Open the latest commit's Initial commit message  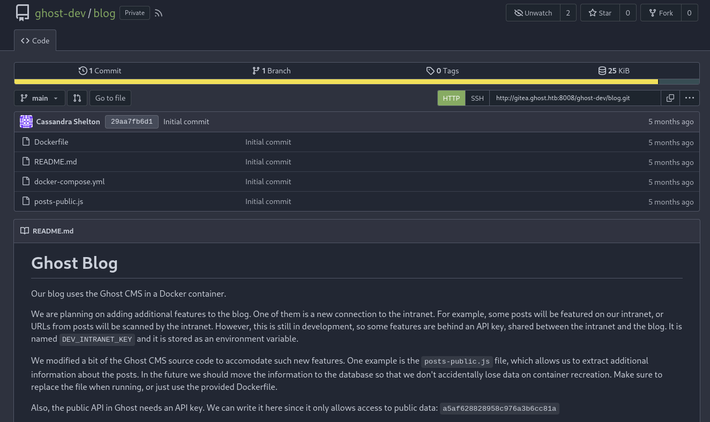pos(186,122)
